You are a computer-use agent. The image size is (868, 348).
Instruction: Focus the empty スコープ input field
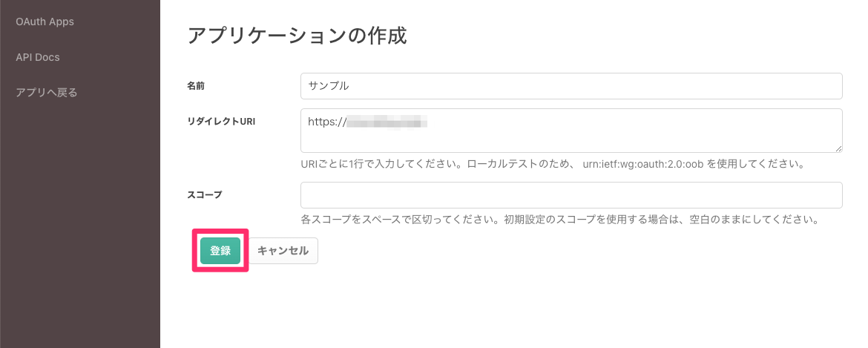(571, 195)
